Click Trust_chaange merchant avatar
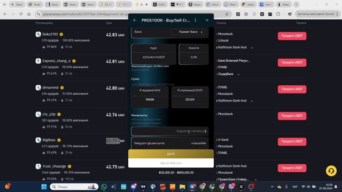This screenshot has width=342, height=192. coord(38,166)
